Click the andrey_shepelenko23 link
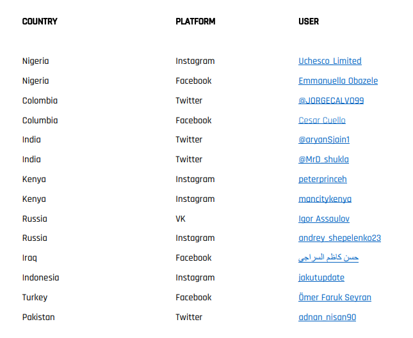 pos(339,238)
